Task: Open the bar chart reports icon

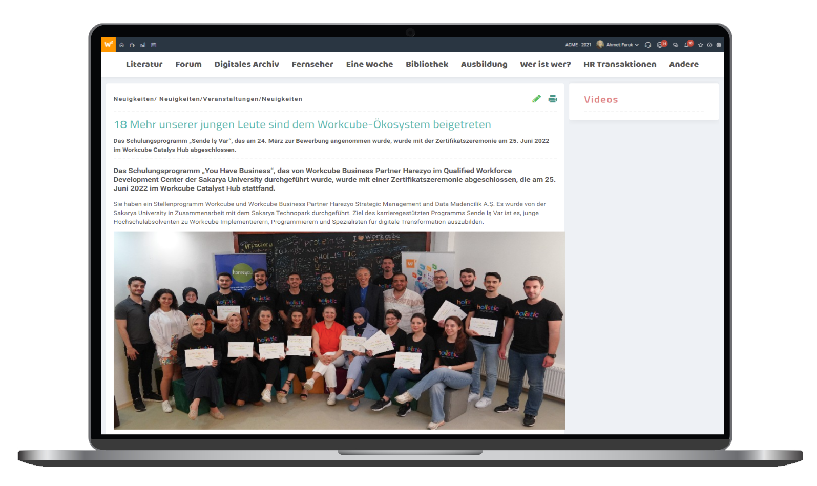Action: pyautogui.click(x=143, y=45)
